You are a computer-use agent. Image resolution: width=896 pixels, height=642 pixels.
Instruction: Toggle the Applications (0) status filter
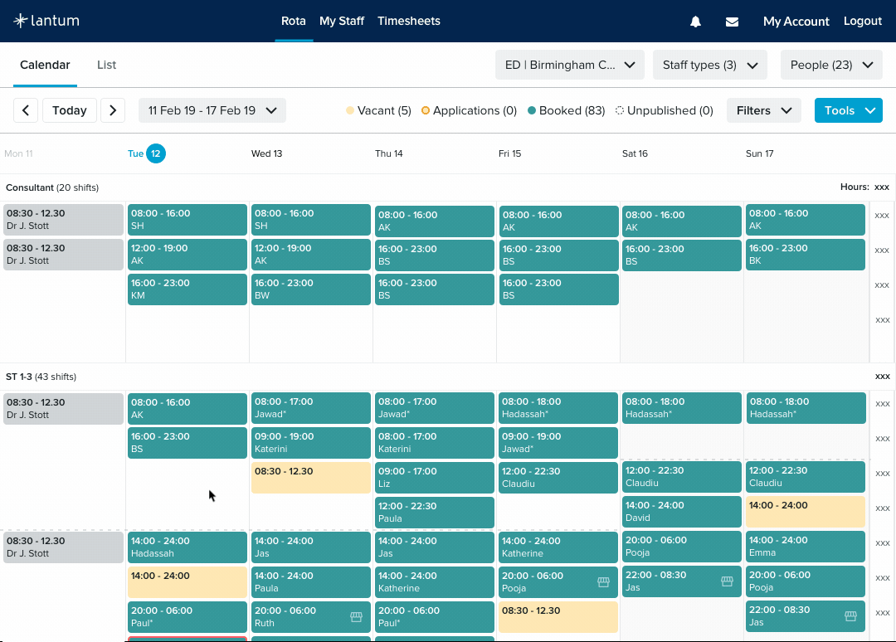[x=469, y=110]
